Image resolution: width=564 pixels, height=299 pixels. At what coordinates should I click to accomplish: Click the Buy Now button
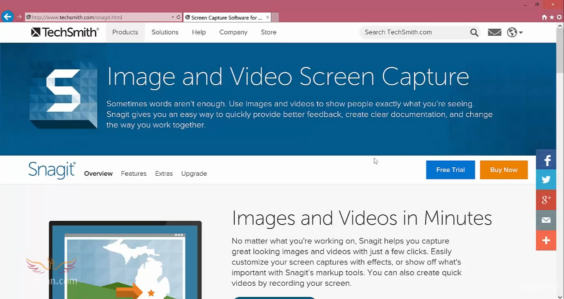coord(504,170)
